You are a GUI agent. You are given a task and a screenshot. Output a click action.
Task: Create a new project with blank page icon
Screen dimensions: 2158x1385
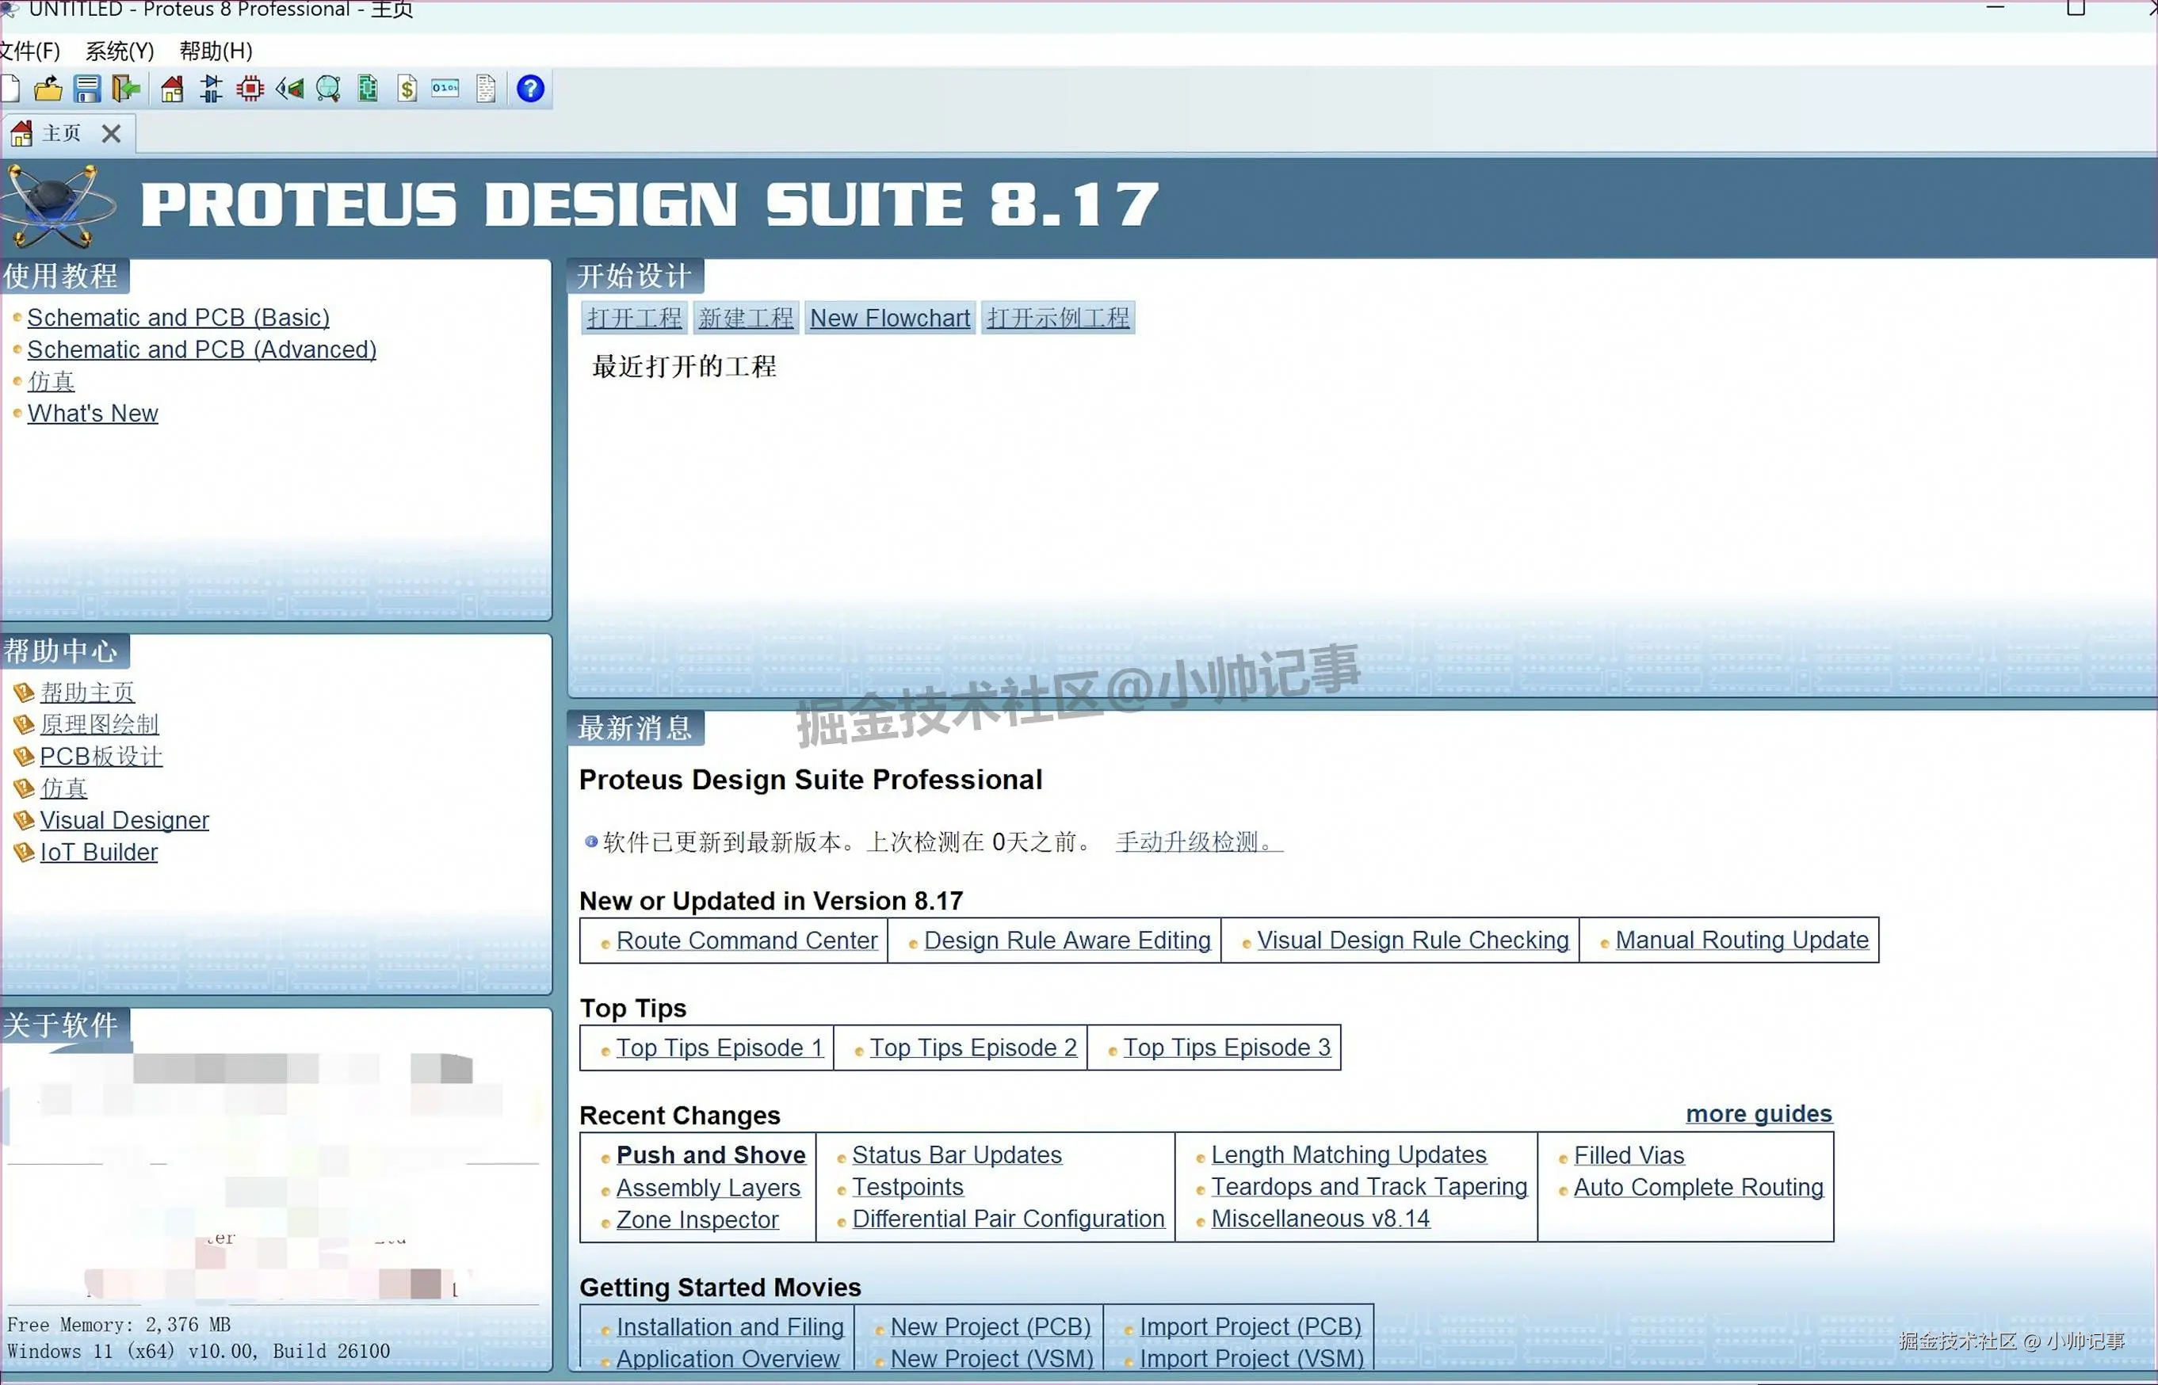11,88
